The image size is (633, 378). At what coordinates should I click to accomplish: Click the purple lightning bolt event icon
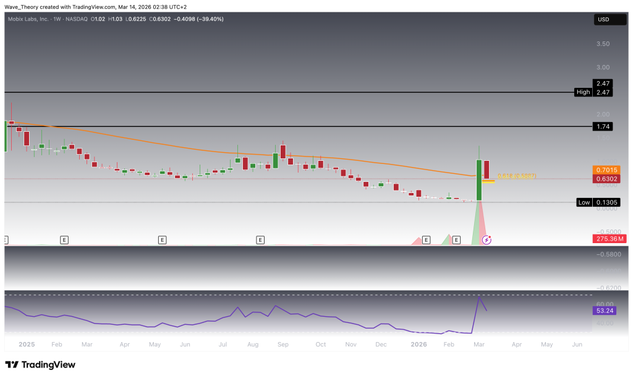coord(486,239)
